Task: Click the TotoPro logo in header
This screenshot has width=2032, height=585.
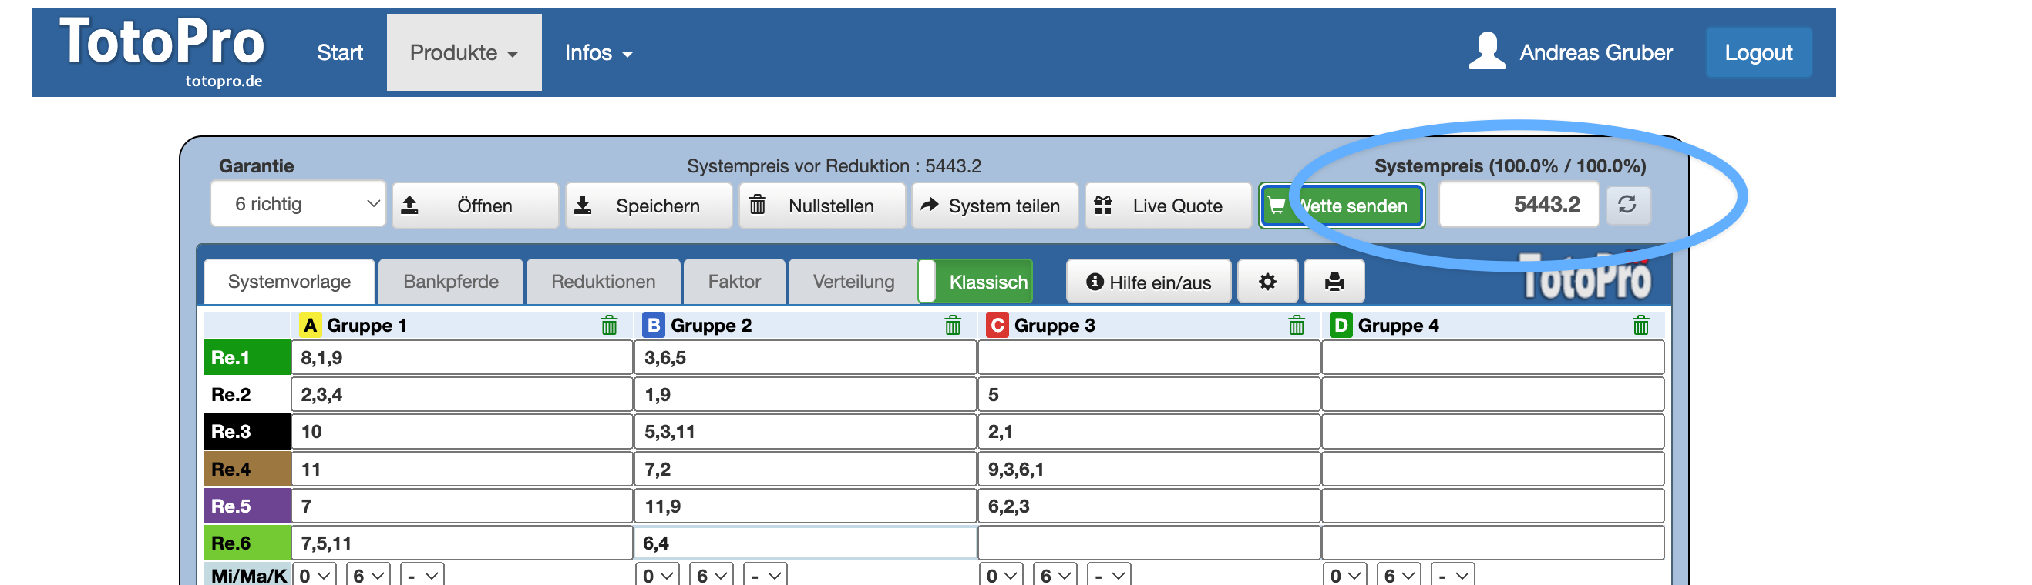Action: coord(162,50)
